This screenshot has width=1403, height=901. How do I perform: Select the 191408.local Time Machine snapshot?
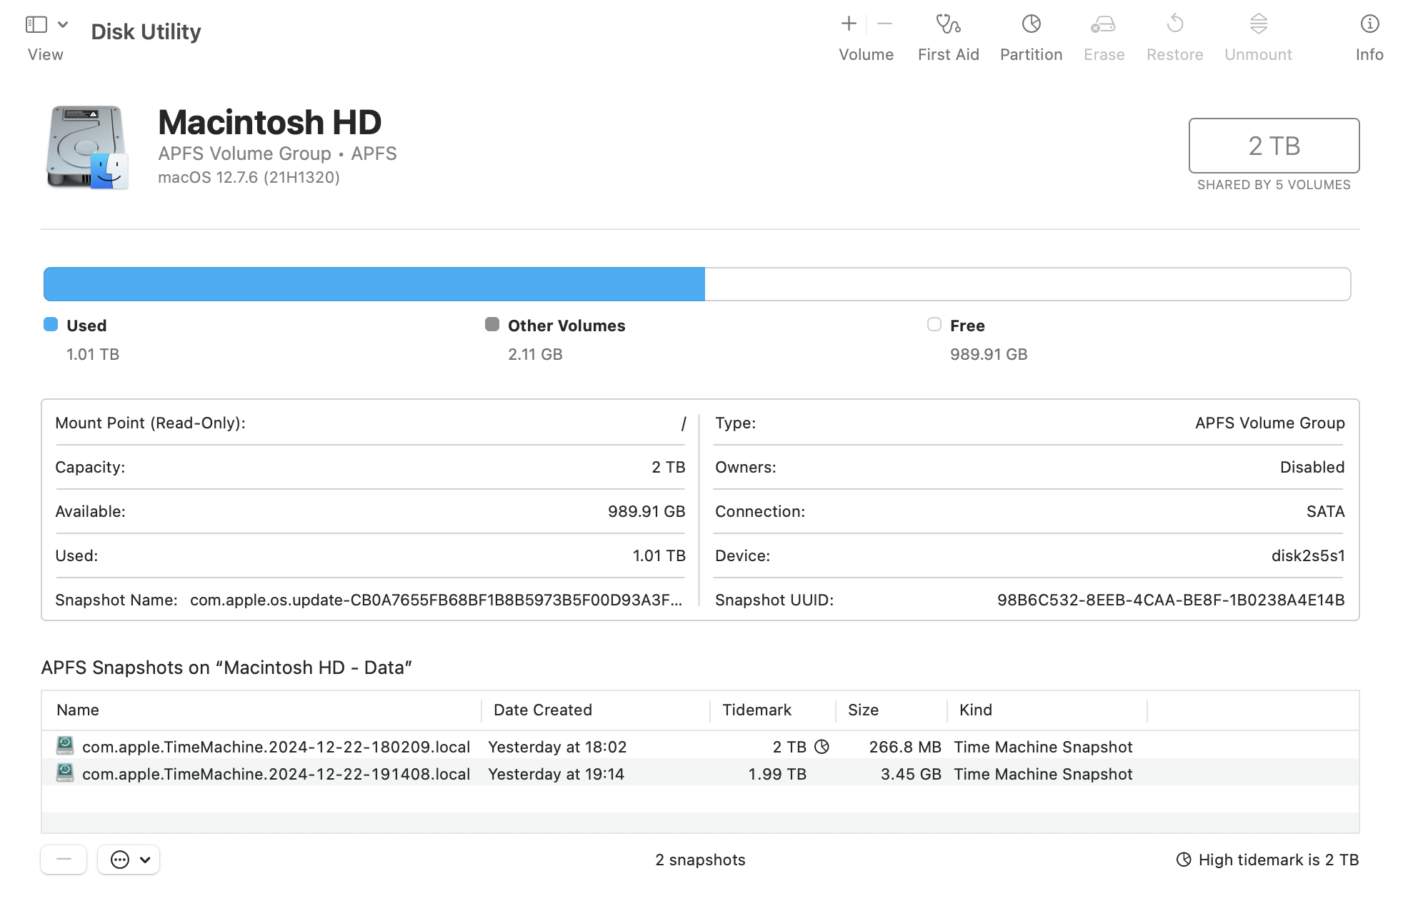(276, 774)
